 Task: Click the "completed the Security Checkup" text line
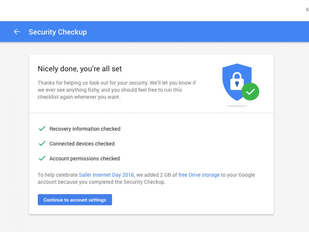click(x=102, y=182)
